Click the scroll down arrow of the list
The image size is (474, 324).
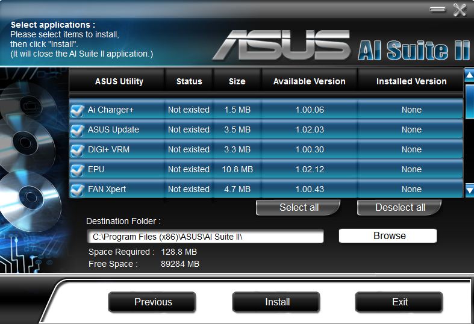pos(469,190)
